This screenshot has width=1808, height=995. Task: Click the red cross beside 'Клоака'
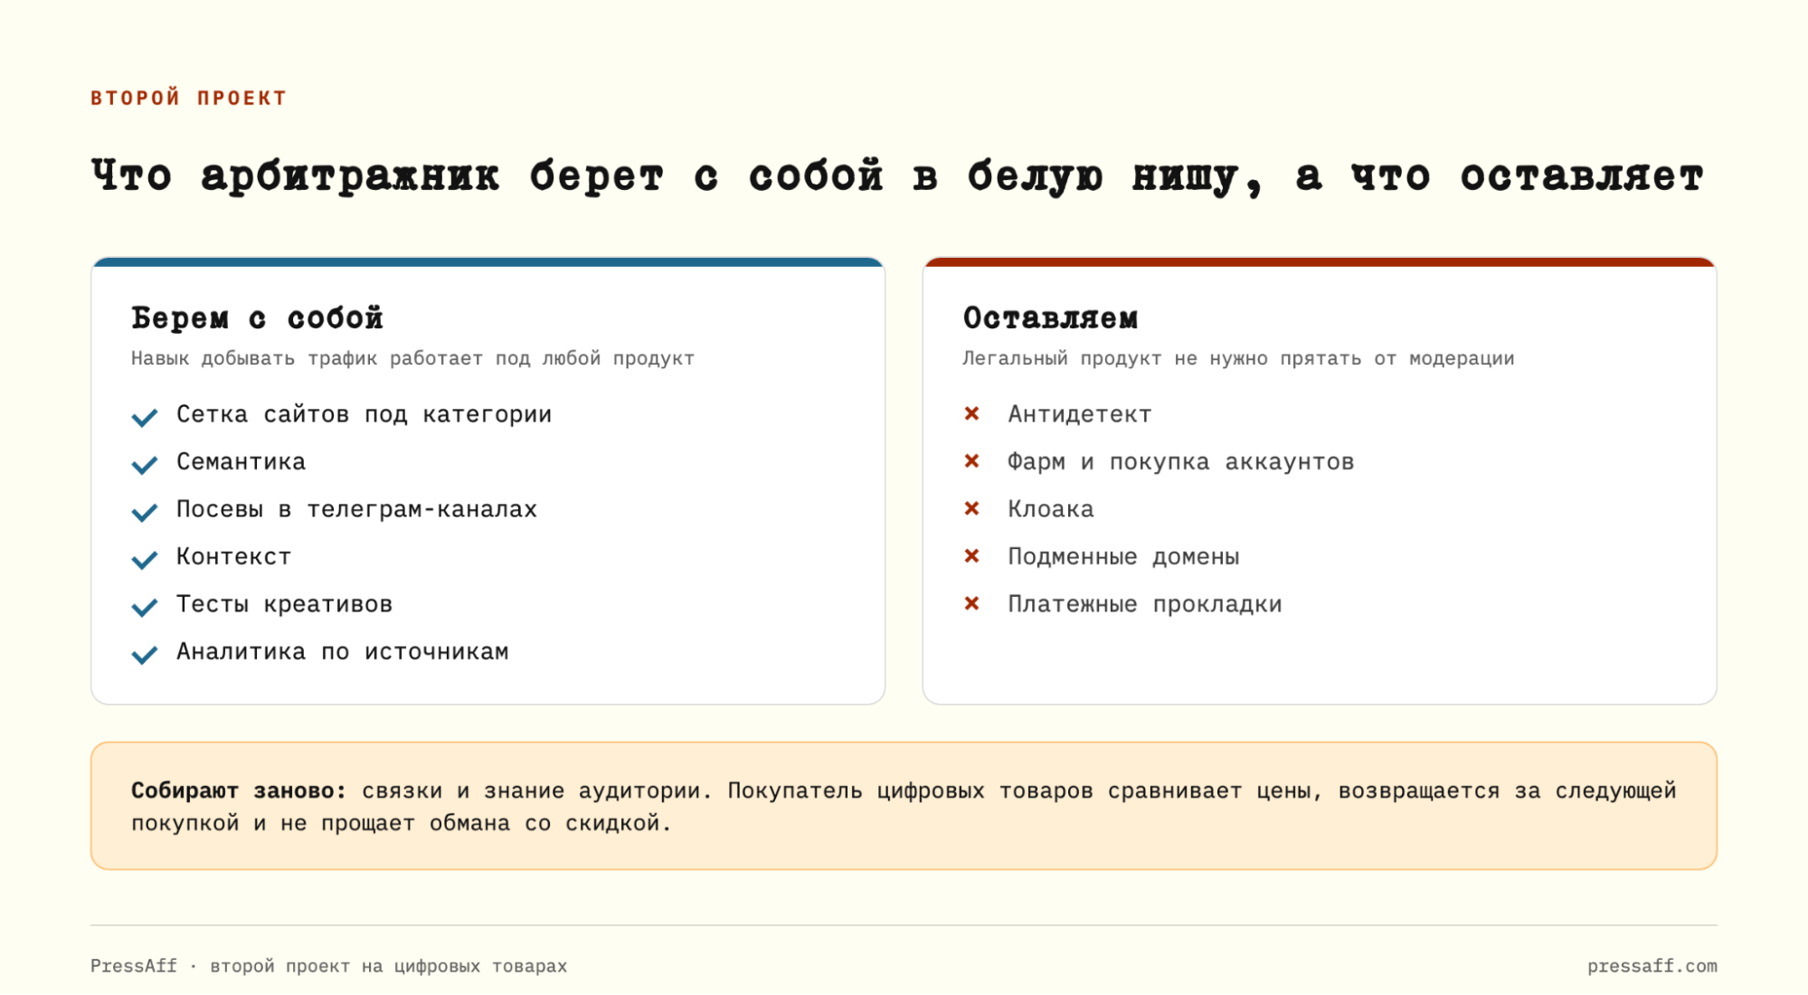point(972,508)
